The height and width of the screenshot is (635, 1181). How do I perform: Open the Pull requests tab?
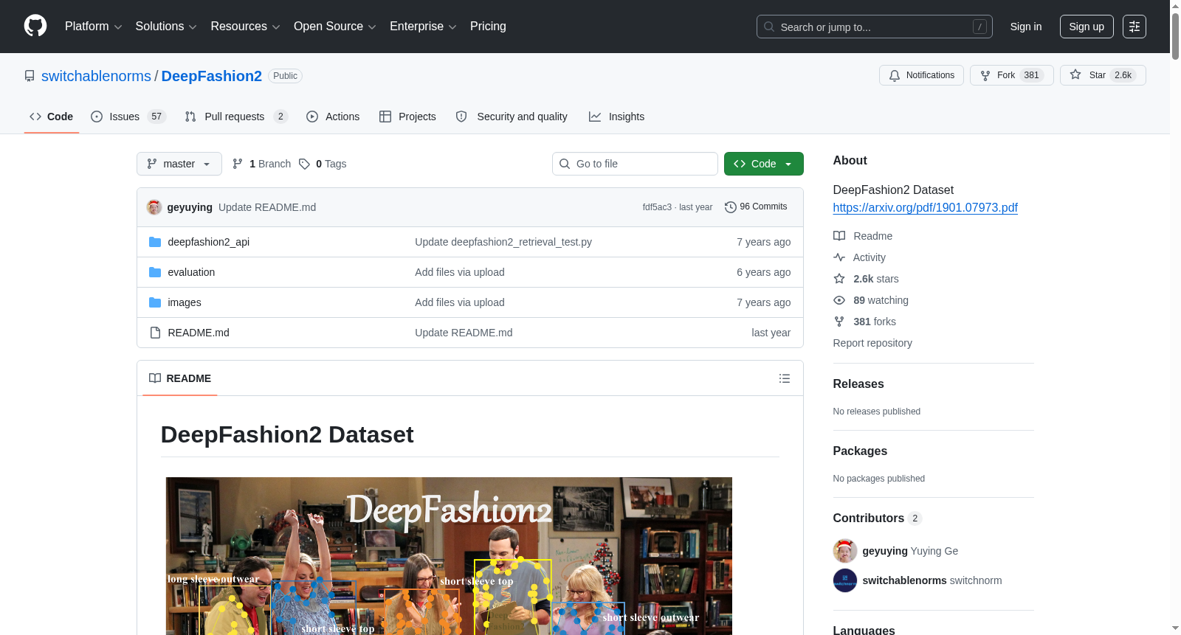[236, 117]
